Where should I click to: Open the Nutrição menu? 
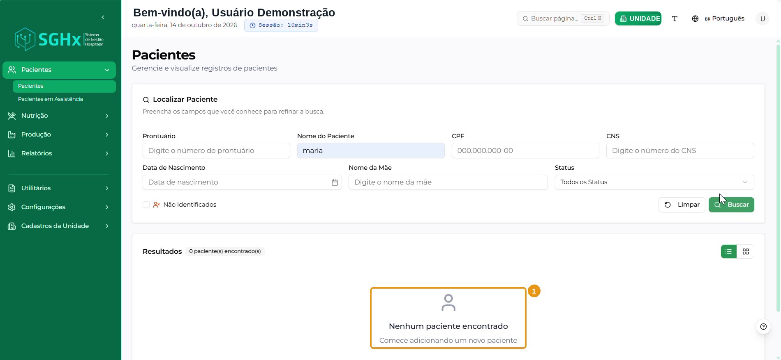pyautogui.click(x=59, y=116)
